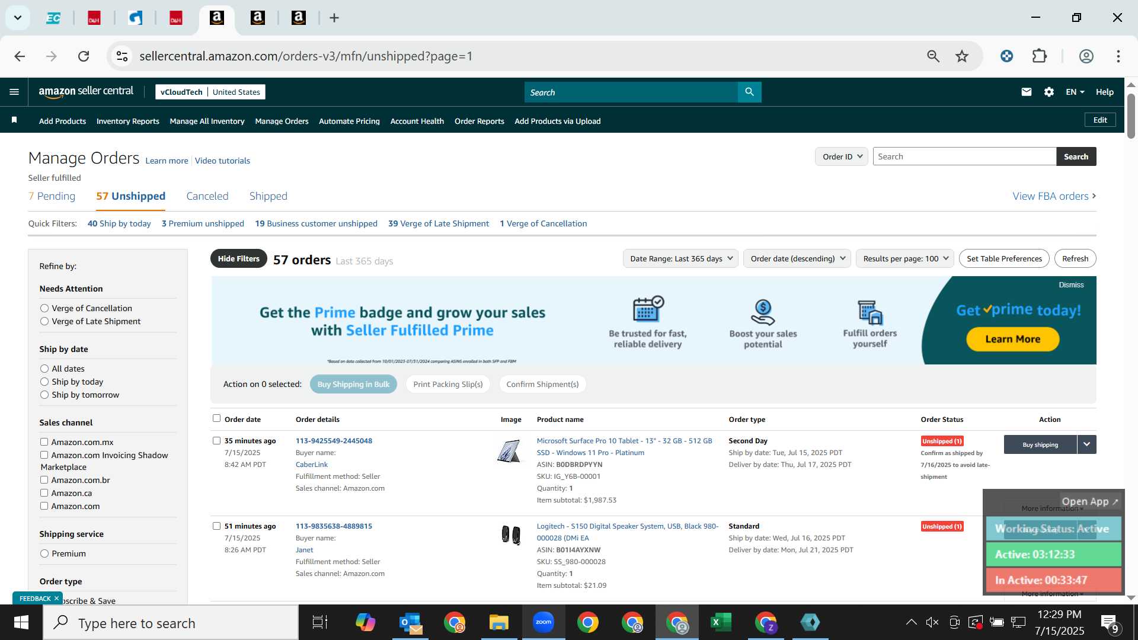Open Order Reports in nav bar
Image resolution: width=1138 pixels, height=640 pixels.
coord(479,121)
